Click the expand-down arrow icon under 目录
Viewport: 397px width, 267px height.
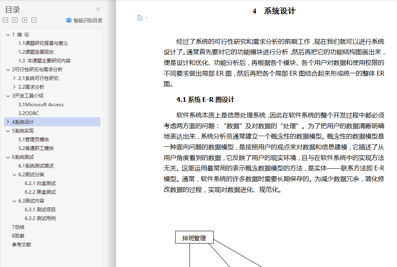[5, 20]
